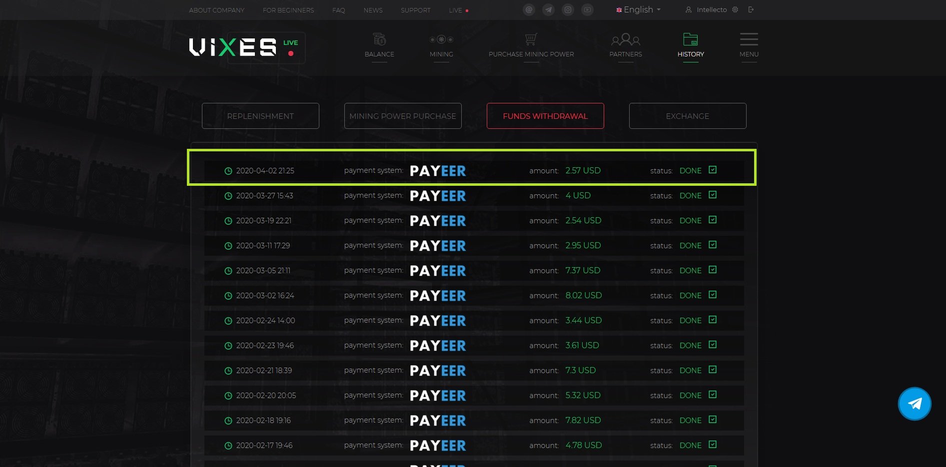Click done checkmark for 7.37 USD withdrawal
Image resolution: width=946 pixels, height=467 pixels.
point(713,270)
